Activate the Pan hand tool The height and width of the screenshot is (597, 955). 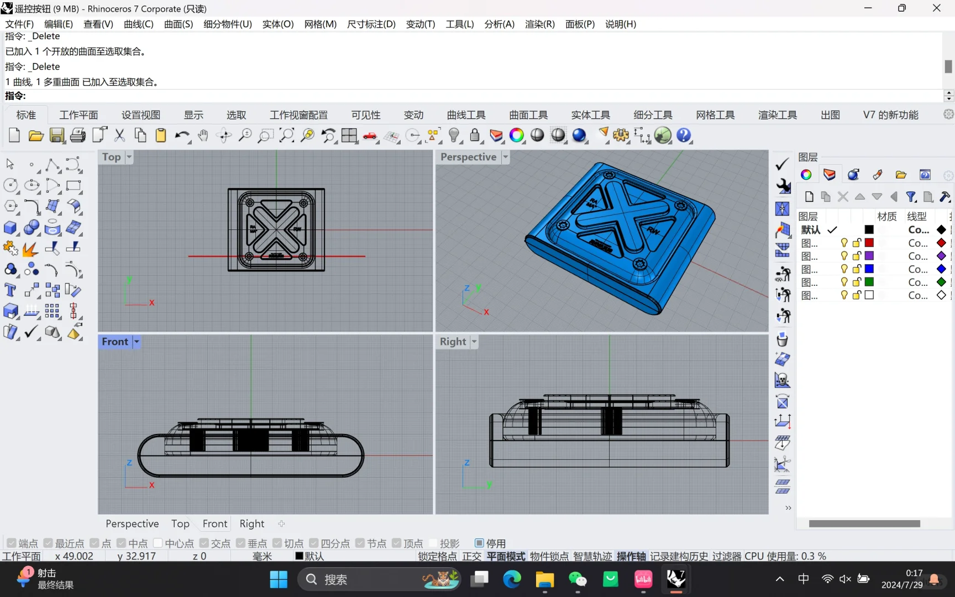pos(203,135)
